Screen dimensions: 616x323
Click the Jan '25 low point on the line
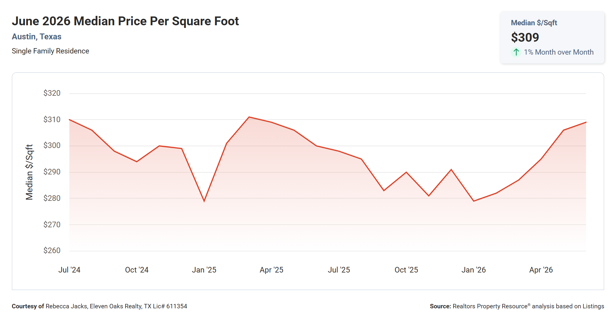click(x=204, y=201)
